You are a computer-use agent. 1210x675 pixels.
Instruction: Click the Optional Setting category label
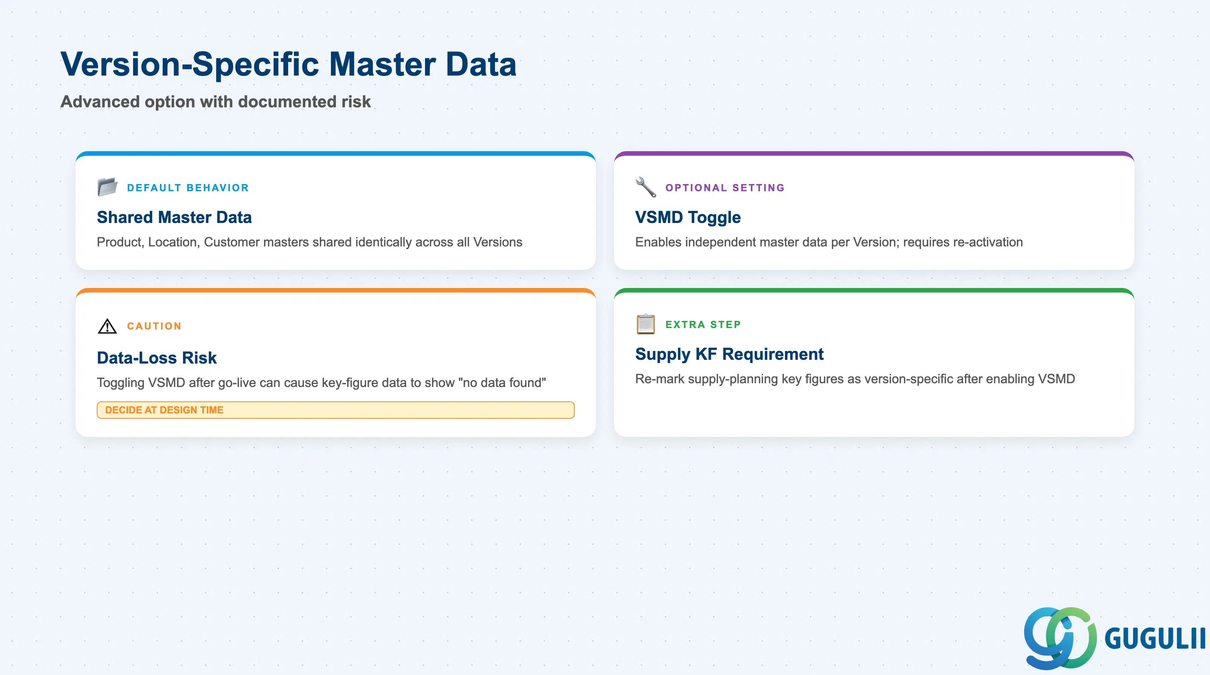(x=725, y=188)
